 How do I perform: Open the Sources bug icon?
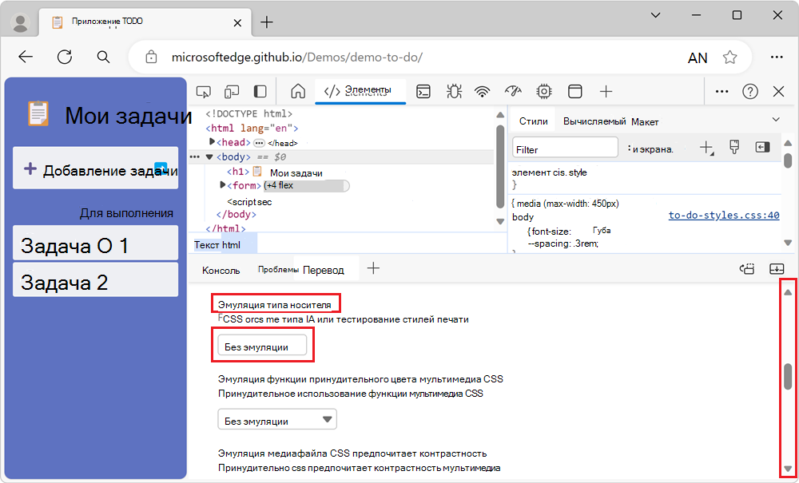(x=454, y=92)
